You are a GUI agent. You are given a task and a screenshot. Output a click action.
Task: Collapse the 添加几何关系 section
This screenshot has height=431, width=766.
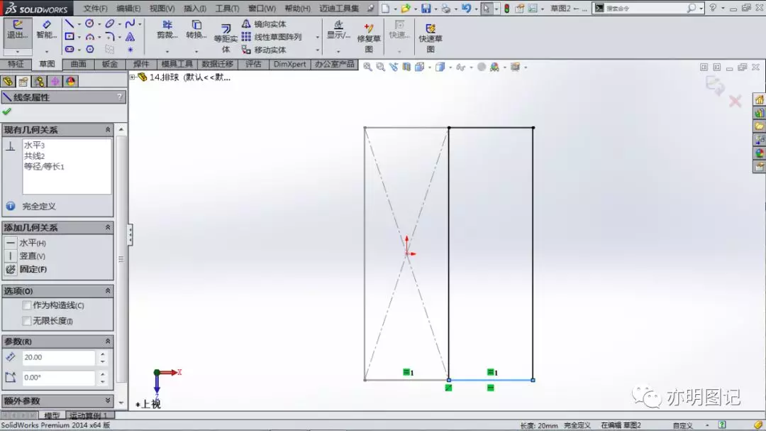(x=108, y=227)
